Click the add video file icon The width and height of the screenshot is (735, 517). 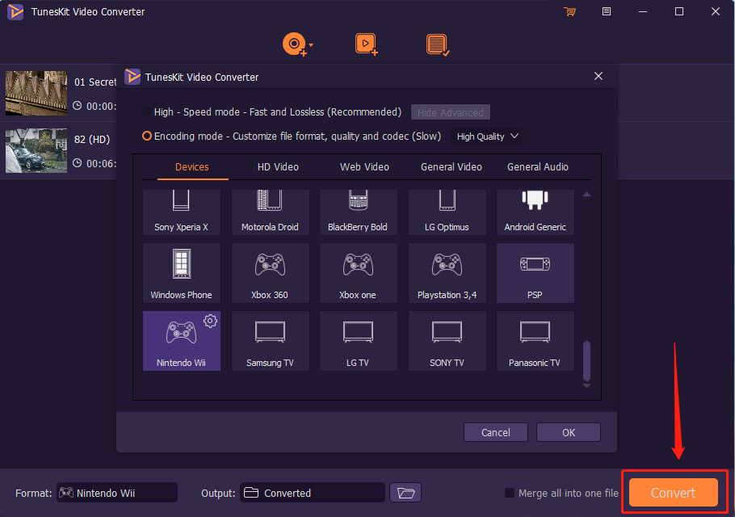(x=366, y=44)
